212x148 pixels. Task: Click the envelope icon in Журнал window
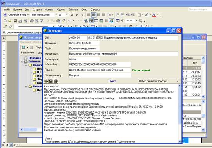[24, 48]
